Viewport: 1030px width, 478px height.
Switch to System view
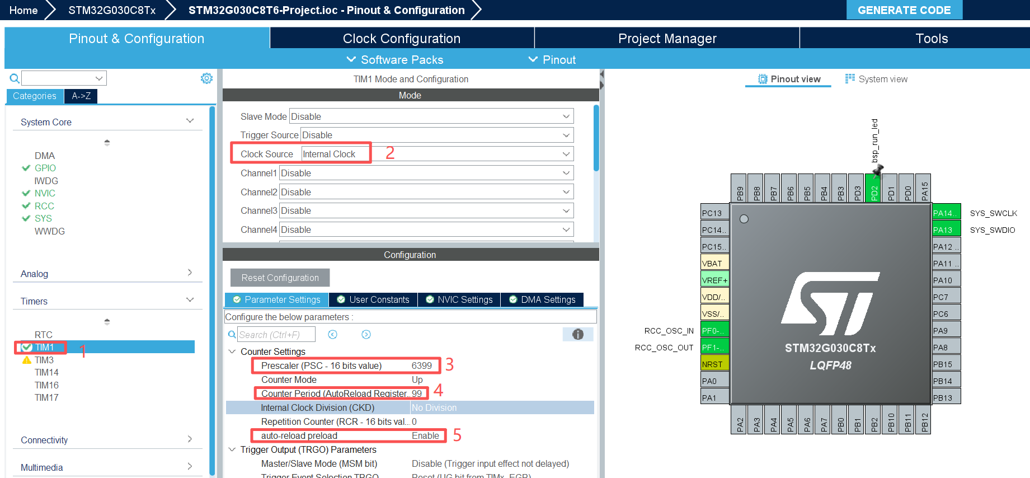click(x=876, y=79)
